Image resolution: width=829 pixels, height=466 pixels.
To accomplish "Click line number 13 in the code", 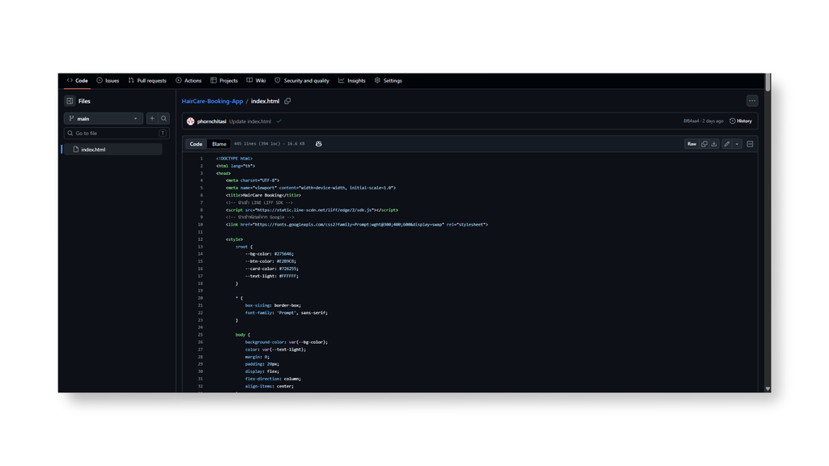I will [201, 247].
